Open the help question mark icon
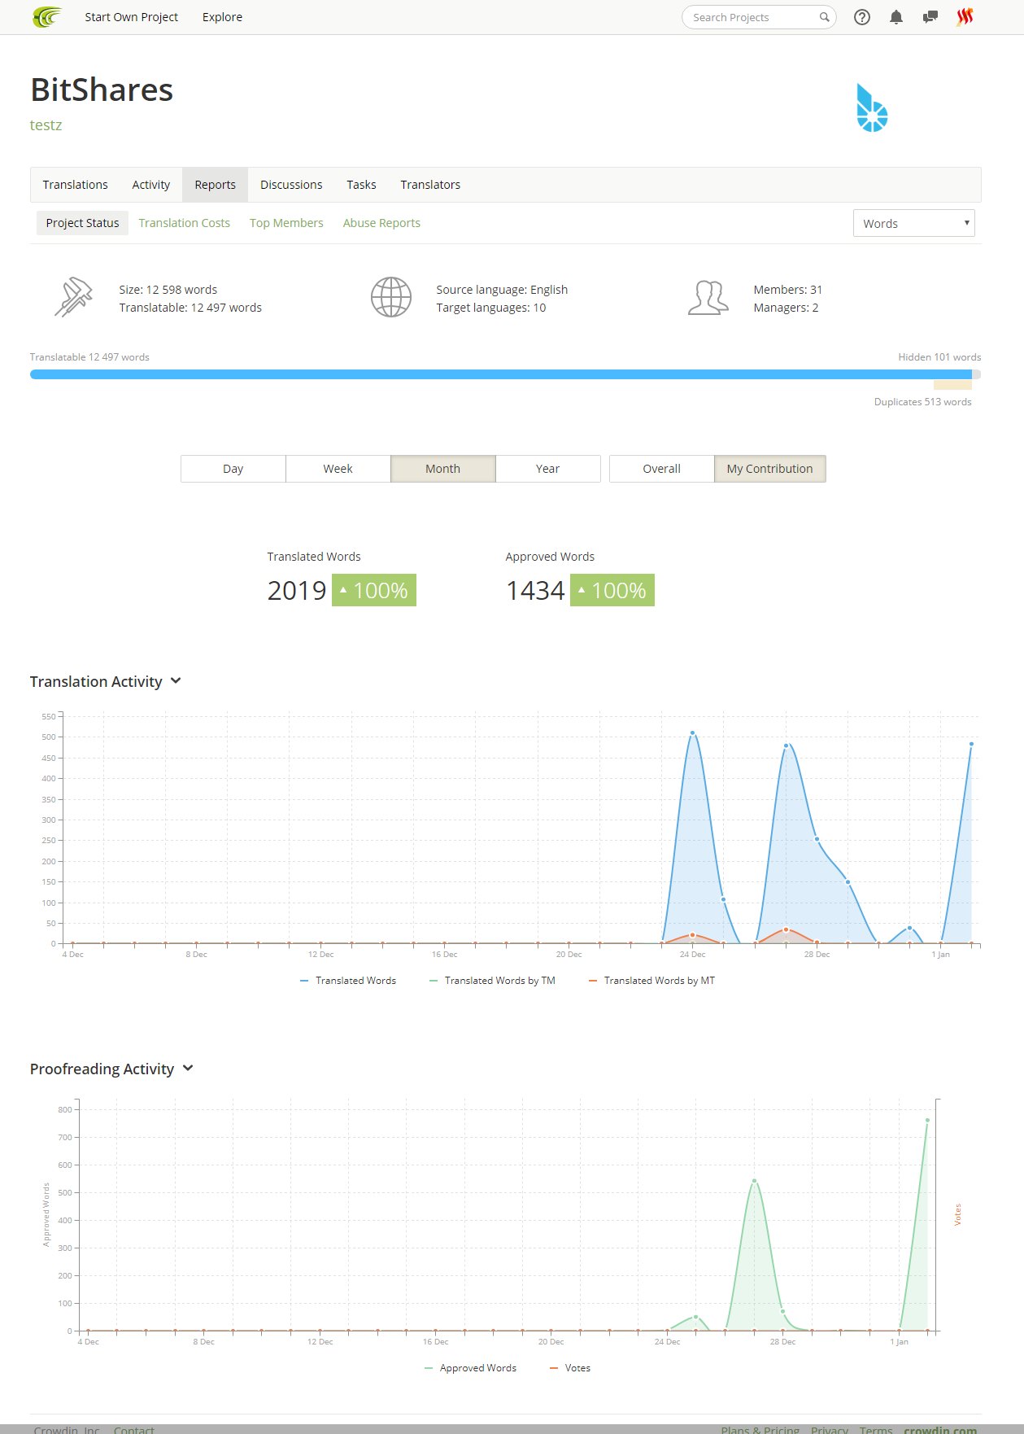 [x=862, y=17]
